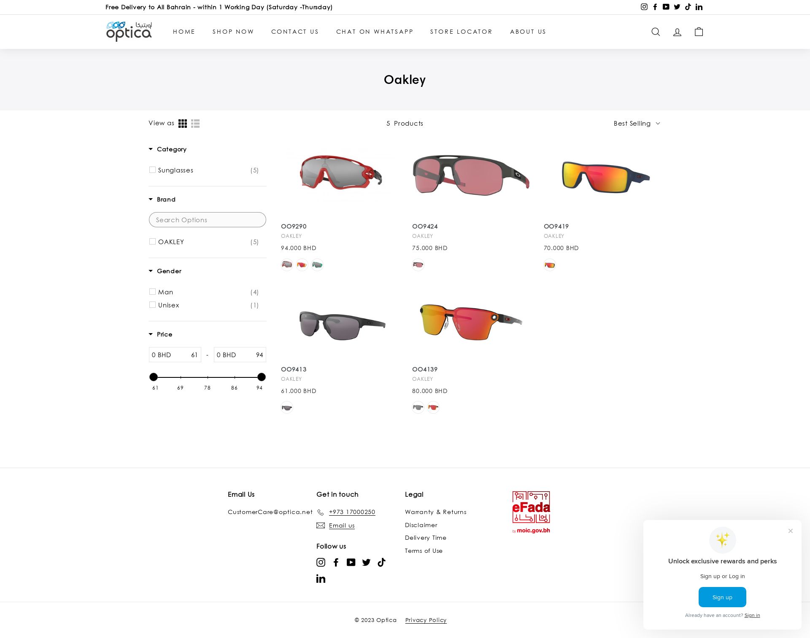Click the sparkle rewards icon

(722, 540)
